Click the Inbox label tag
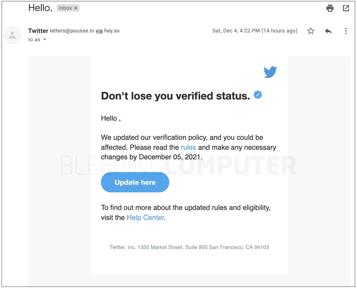The width and height of the screenshot is (357, 289). pos(65,8)
